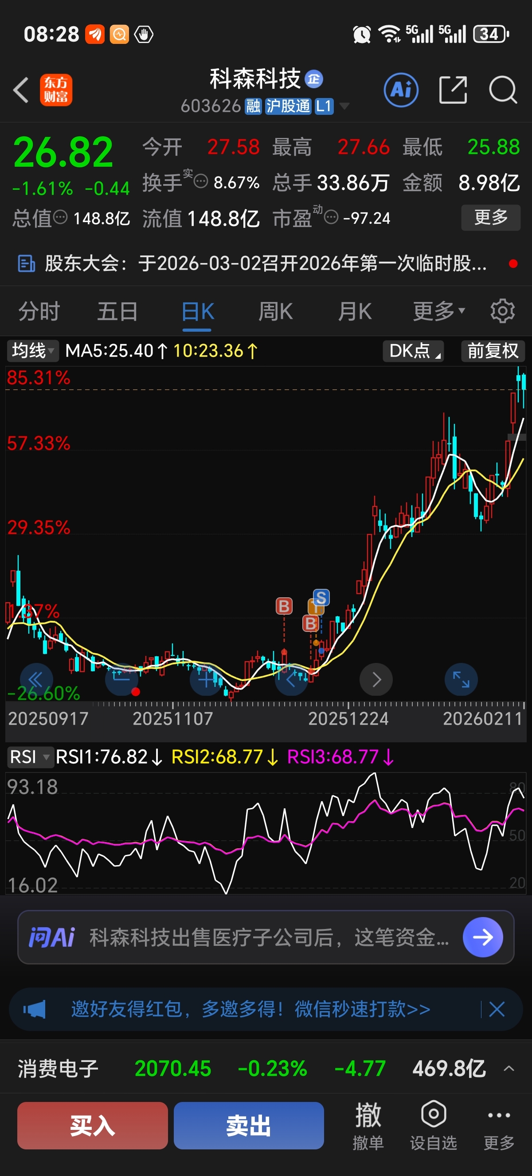Move chart cursor right arrow button
The height and width of the screenshot is (1176, 532).
(376, 680)
